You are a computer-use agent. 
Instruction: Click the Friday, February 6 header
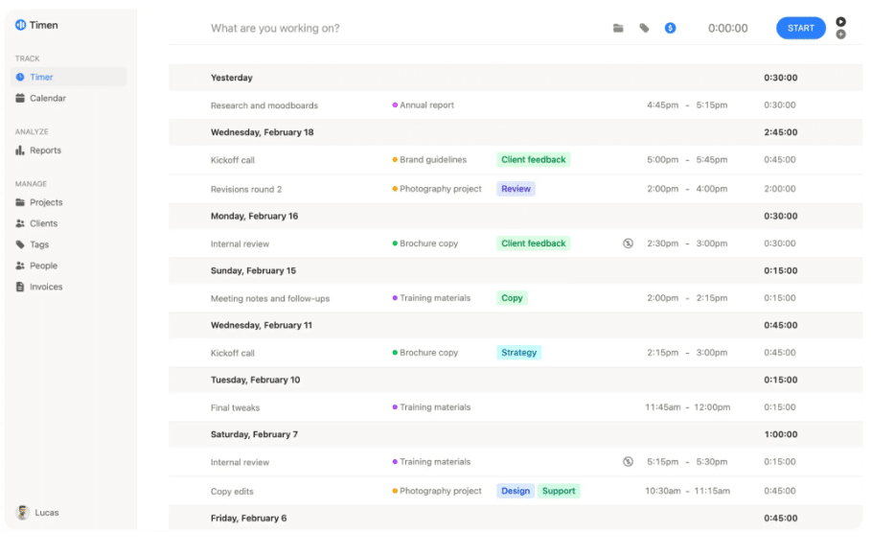[x=516, y=519]
